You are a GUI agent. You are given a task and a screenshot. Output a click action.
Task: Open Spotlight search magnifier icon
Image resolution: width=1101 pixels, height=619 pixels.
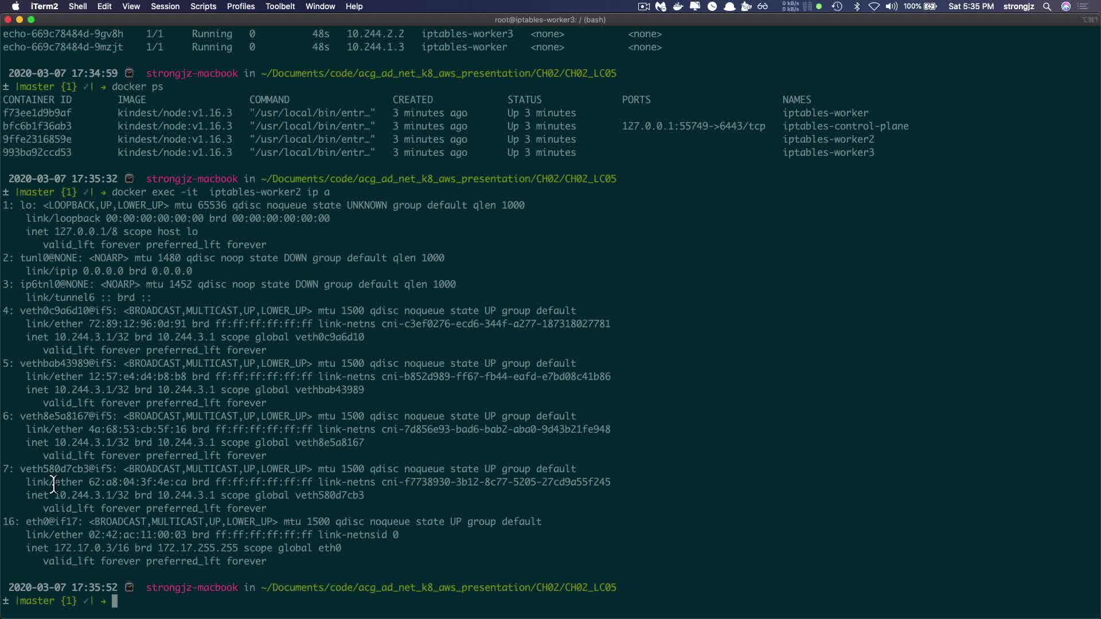[x=1047, y=6]
